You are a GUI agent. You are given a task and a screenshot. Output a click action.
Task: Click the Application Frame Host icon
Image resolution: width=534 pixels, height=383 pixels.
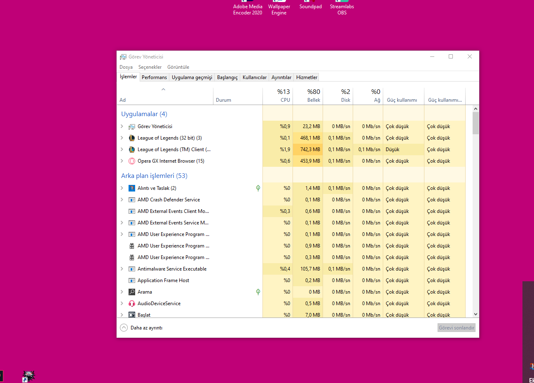point(132,280)
